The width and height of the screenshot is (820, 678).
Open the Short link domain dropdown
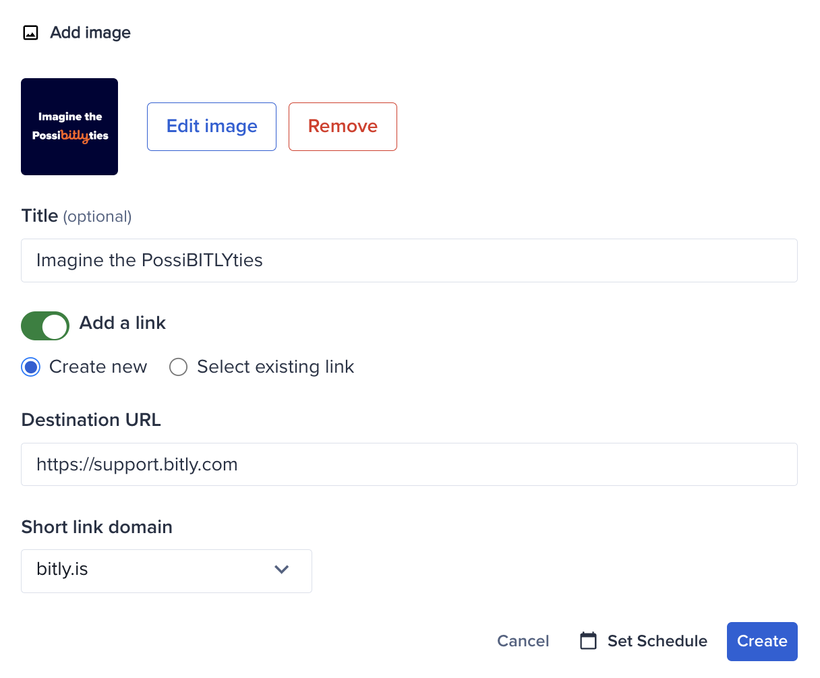point(167,571)
